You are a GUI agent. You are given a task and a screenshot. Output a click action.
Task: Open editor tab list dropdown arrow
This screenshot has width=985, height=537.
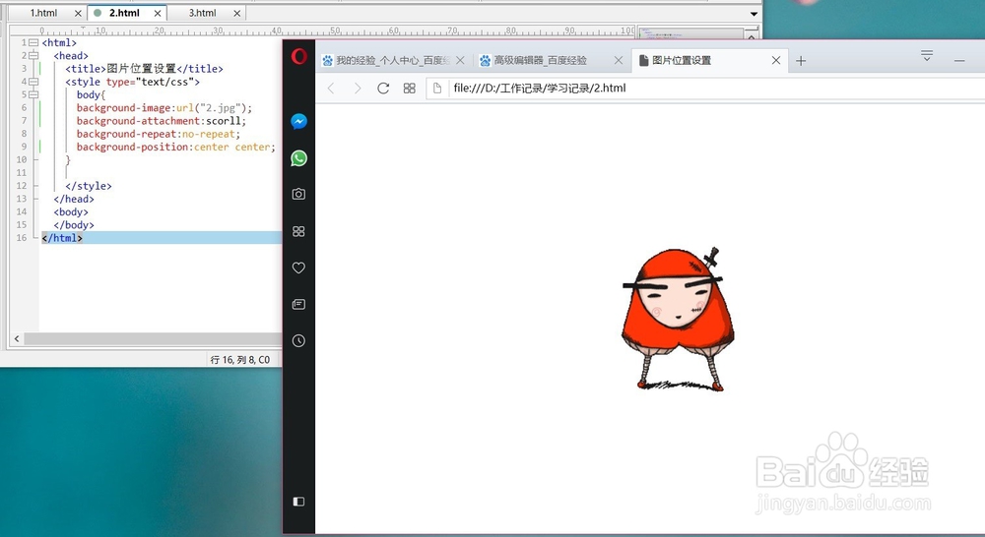pos(754,14)
